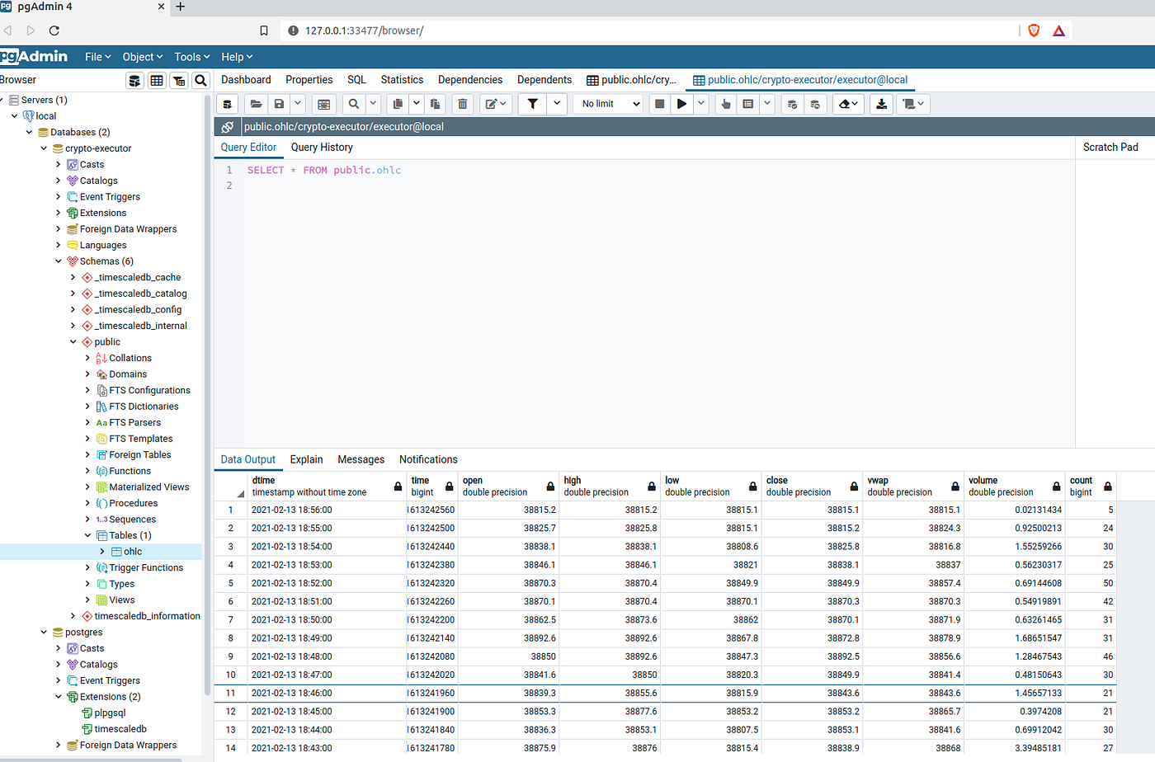1155x762 pixels.
Task: Open execute options dropdown next to play button
Action: [x=700, y=104]
